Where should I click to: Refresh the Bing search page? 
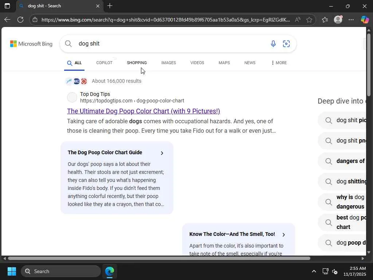click(20, 20)
